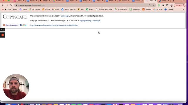The image size is (188, 105).
Task: Click the share icon in the address bar
Action: click(150, 5)
